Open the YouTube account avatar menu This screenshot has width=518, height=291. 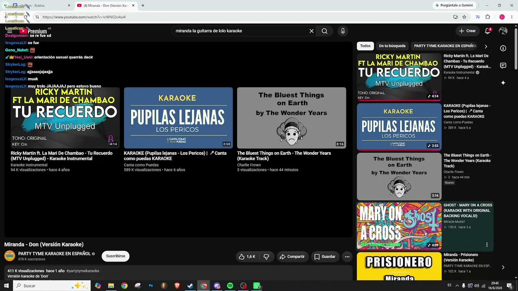tap(503, 31)
